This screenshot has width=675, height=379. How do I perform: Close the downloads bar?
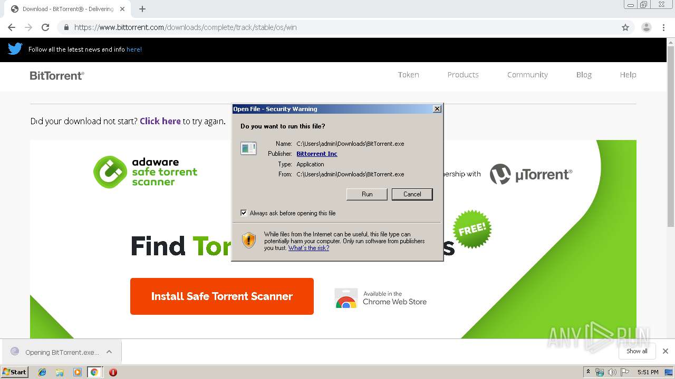(666, 351)
